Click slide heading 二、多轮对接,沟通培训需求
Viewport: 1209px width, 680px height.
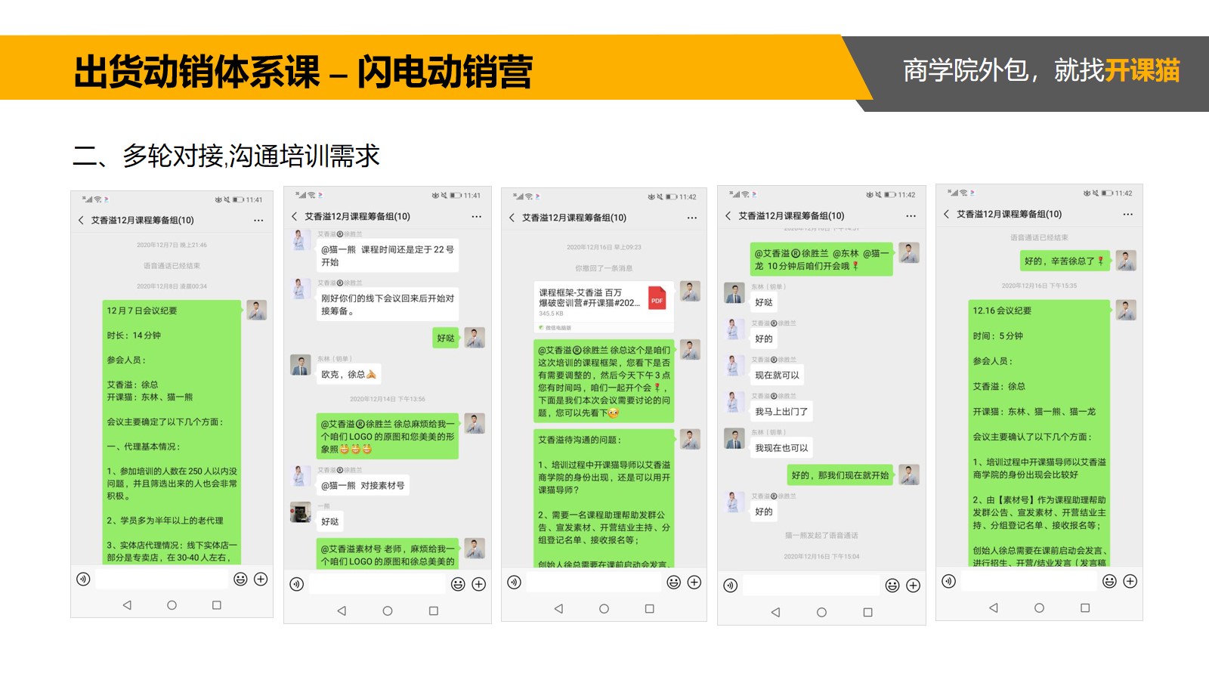pyautogui.click(x=226, y=156)
